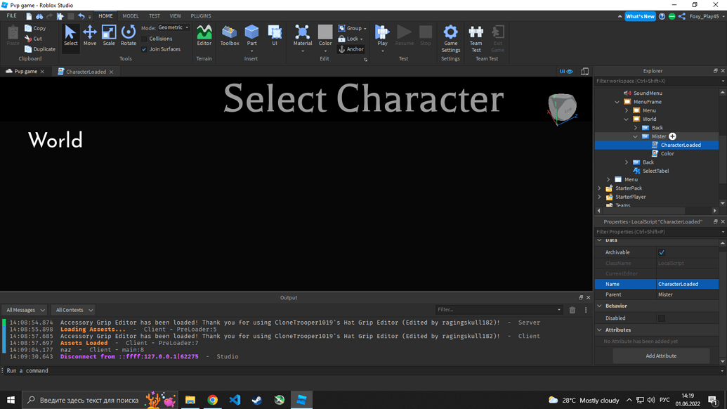Open the UI insert tool
This screenshot has width=727, height=409.
(275, 36)
